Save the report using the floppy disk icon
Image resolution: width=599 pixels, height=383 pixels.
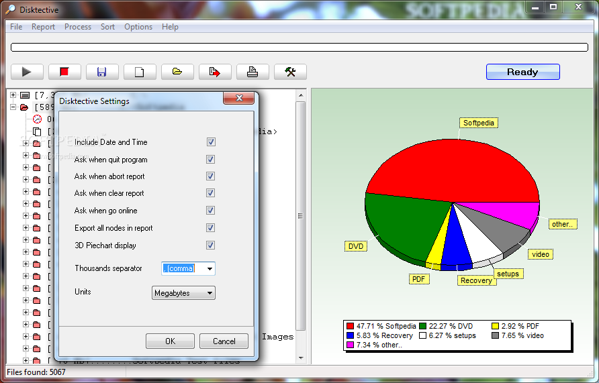coord(101,72)
